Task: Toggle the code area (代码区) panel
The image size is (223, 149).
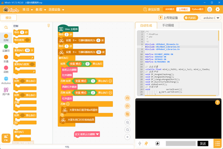Action: click(190, 18)
